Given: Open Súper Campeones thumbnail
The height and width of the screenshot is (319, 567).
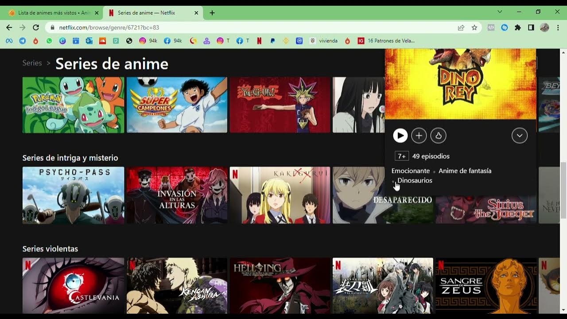Looking at the screenshot, I should tap(177, 105).
